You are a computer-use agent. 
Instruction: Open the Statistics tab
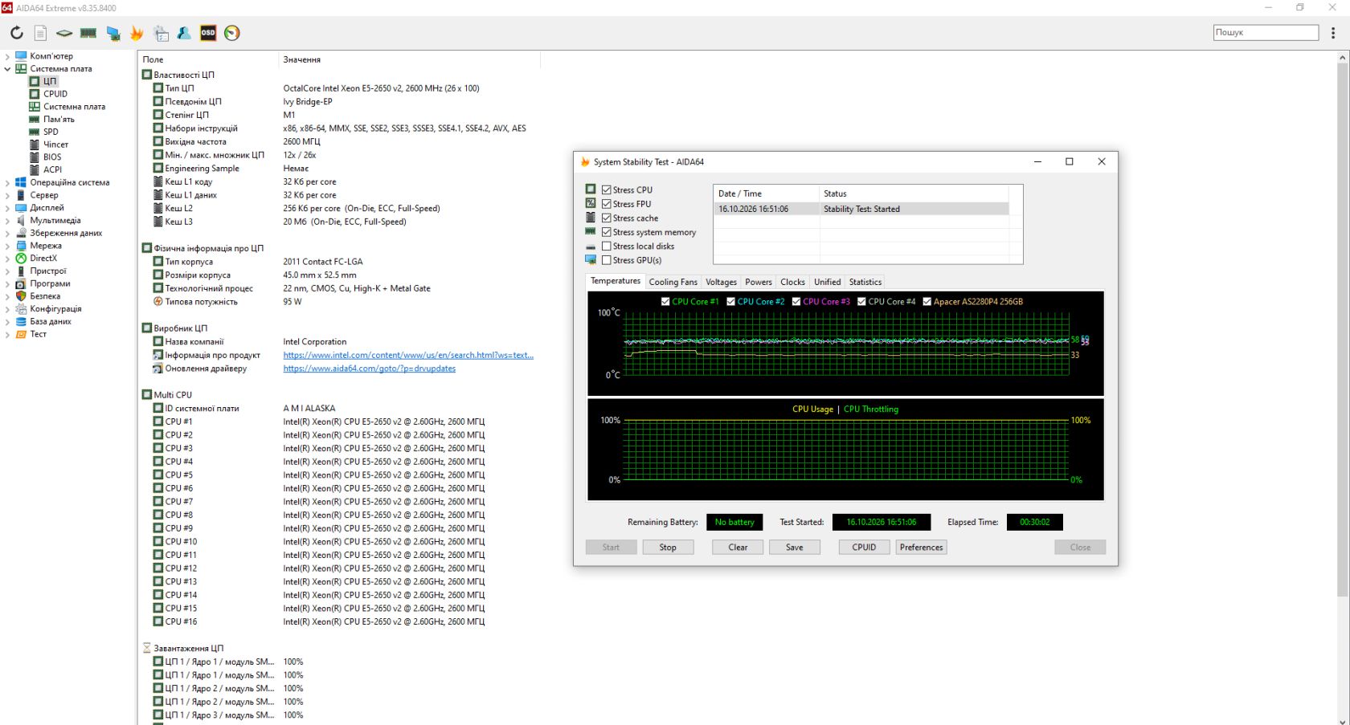tap(865, 282)
